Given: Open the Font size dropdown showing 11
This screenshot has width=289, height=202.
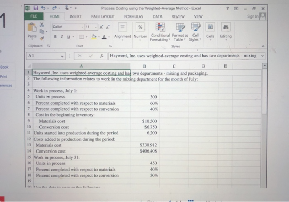Looking at the screenshot, I should click(x=95, y=27).
